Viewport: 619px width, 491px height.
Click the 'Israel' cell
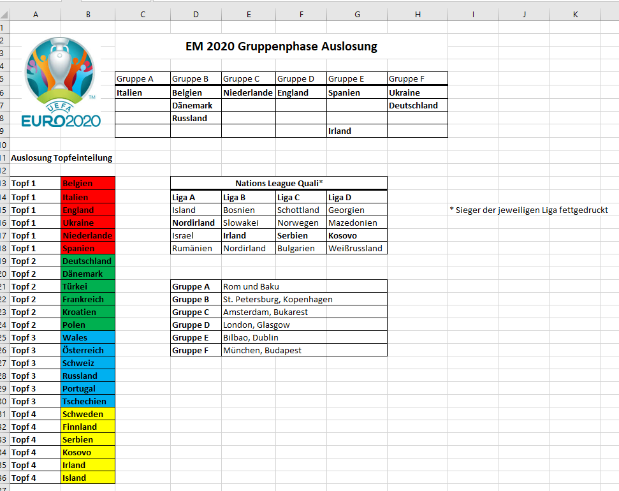[196, 235]
